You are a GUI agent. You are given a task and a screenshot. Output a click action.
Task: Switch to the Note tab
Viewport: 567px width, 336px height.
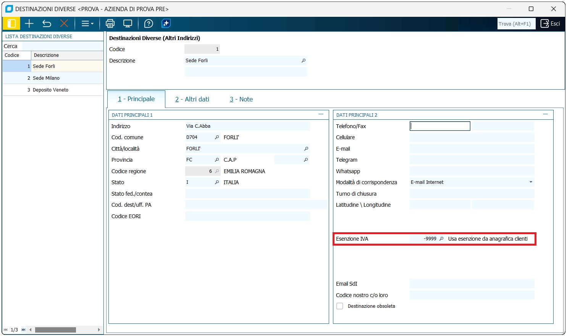click(x=241, y=99)
